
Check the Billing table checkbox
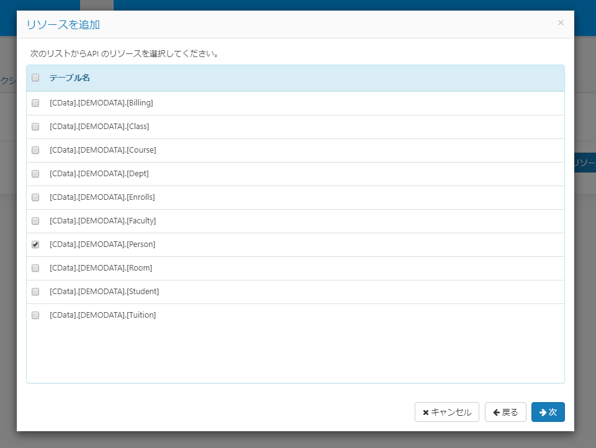click(35, 103)
